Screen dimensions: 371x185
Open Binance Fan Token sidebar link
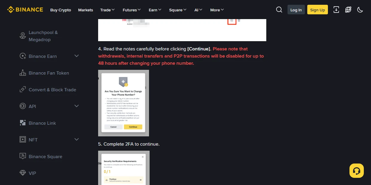(x=49, y=73)
